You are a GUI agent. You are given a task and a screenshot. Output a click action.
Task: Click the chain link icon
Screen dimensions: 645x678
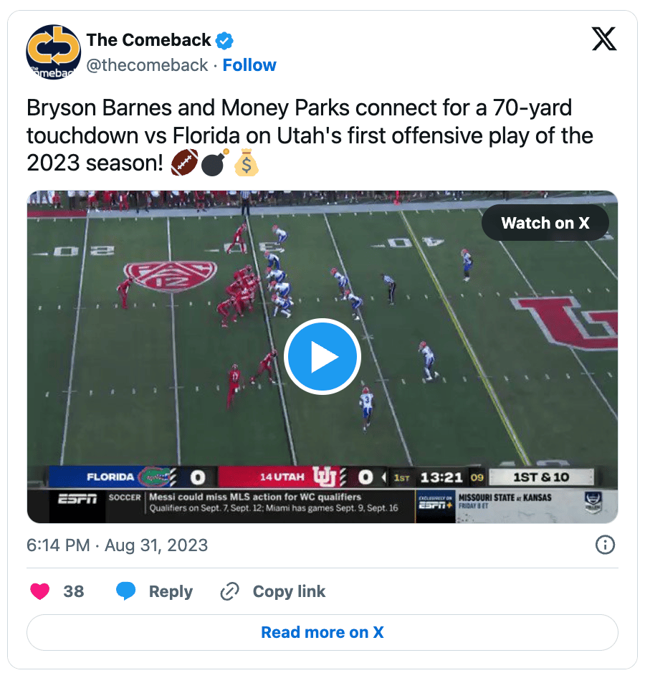229,591
